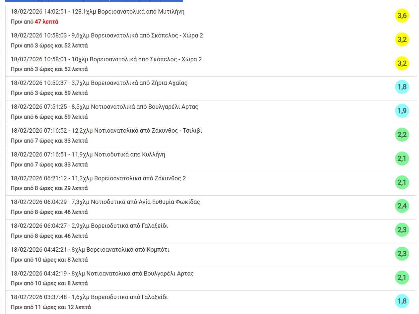Open the Αγία Ευθυμία Φωκίδας earthquake entry
Screen dimensions: 419x314
[105, 202]
